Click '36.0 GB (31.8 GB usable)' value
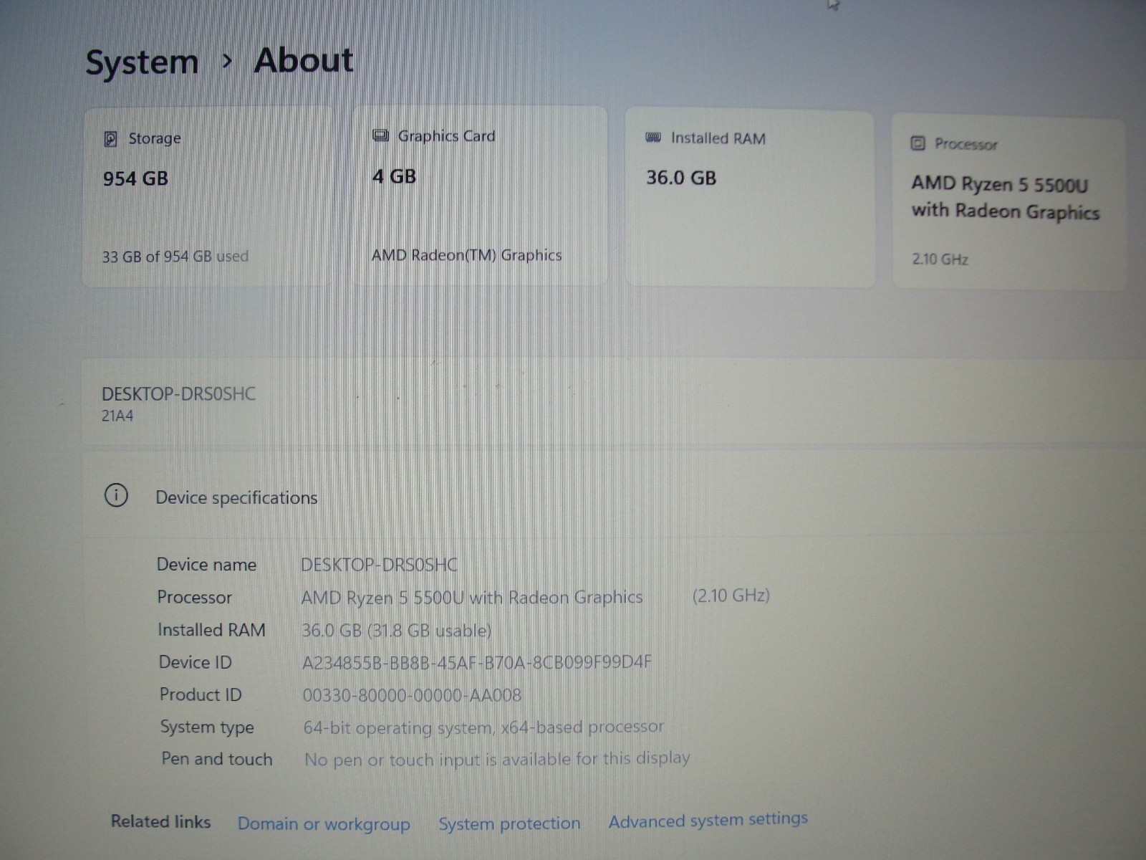Viewport: 1146px width, 860px height. (x=397, y=630)
